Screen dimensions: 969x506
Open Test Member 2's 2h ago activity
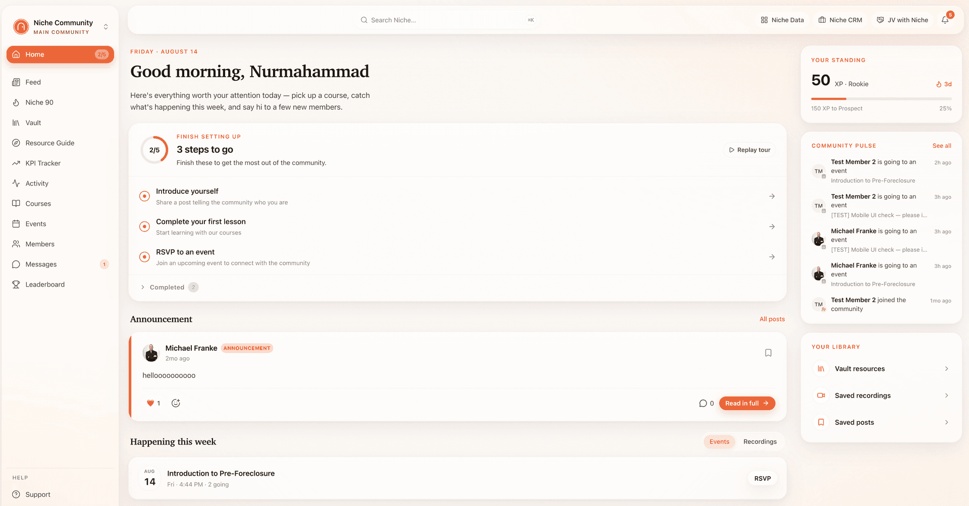tap(881, 171)
